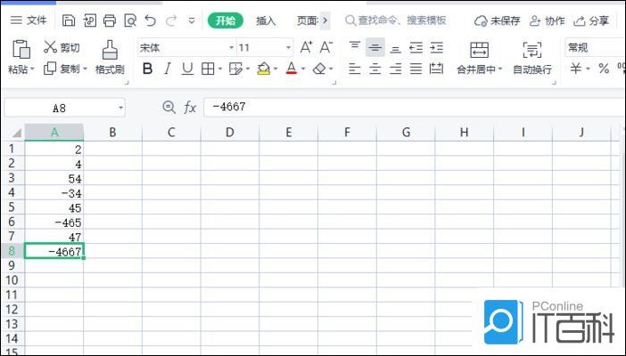Click the 剪切 cut button
Image resolution: width=626 pixels, height=356 pixels.
point(62,47)
